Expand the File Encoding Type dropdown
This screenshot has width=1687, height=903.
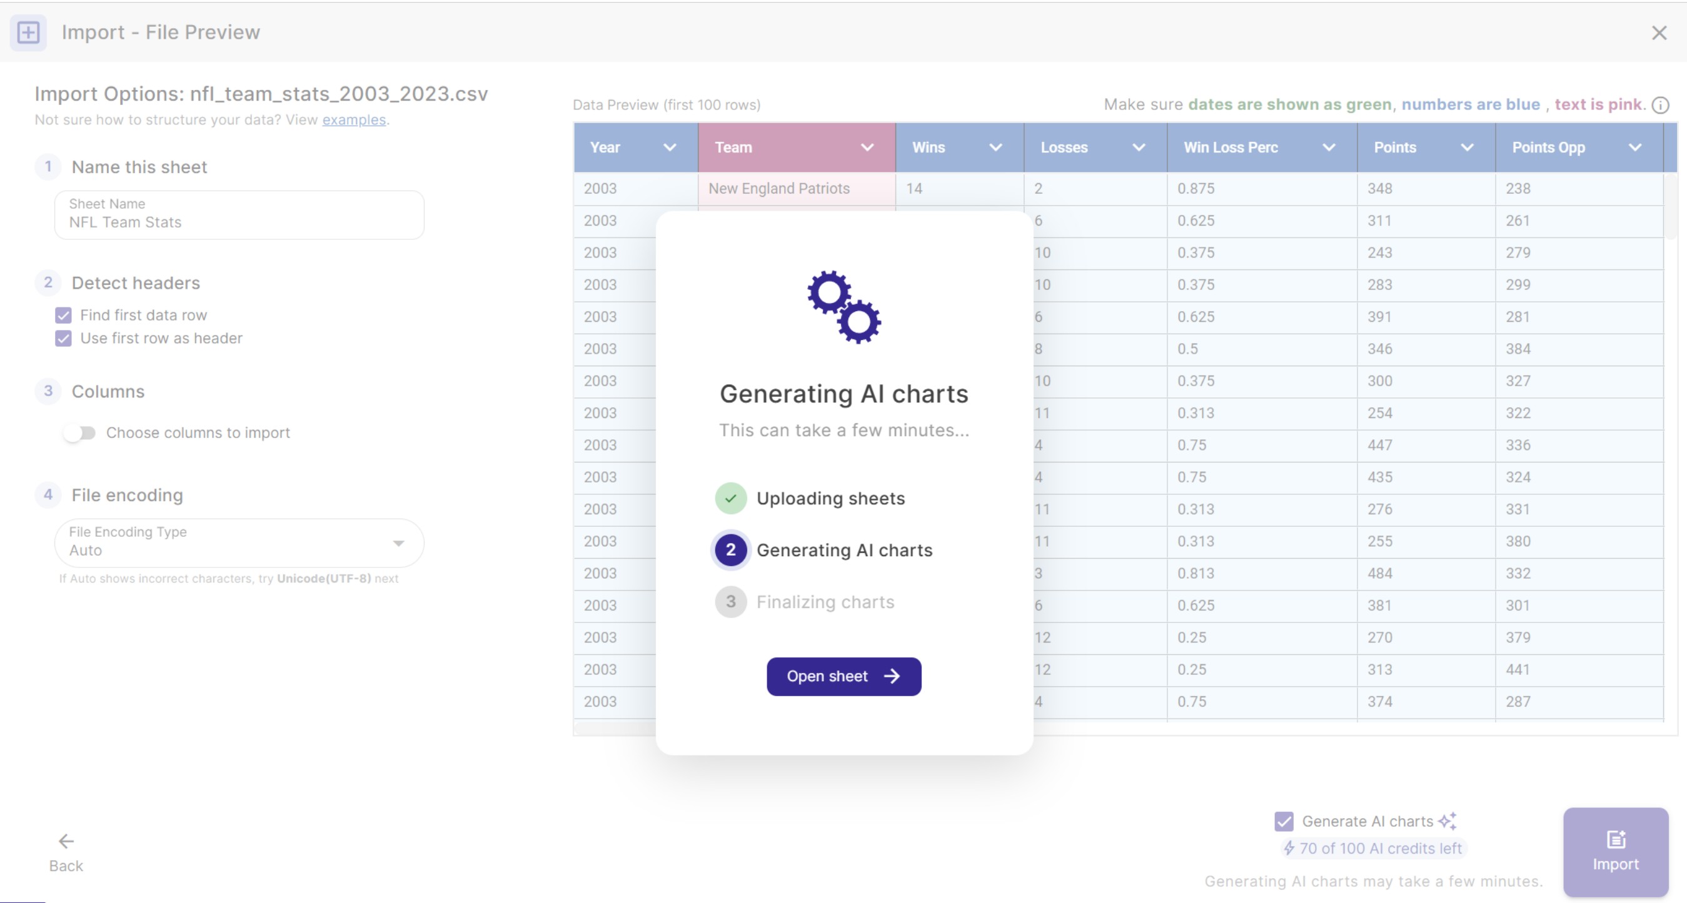tap(239, 542)
